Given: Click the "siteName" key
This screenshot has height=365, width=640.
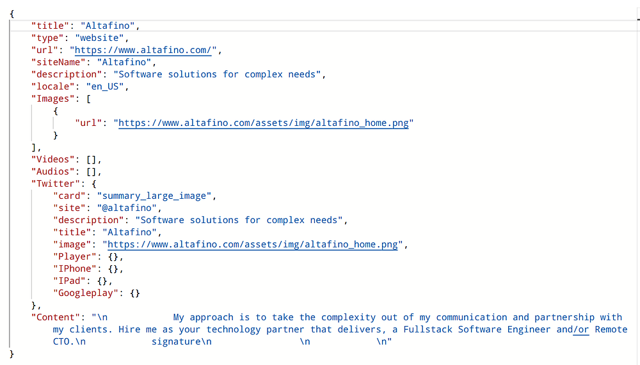Looking at the screenshot, I should click(x=58, y=63).
